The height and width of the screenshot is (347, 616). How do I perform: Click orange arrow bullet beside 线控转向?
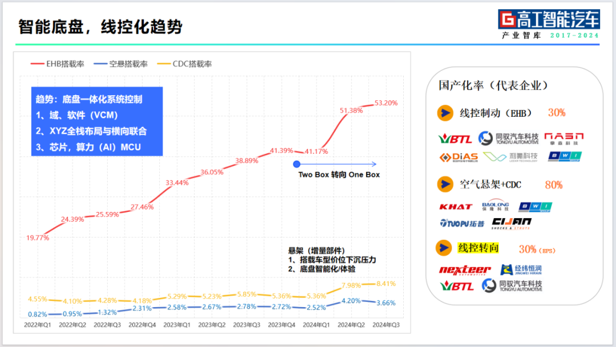444,248
